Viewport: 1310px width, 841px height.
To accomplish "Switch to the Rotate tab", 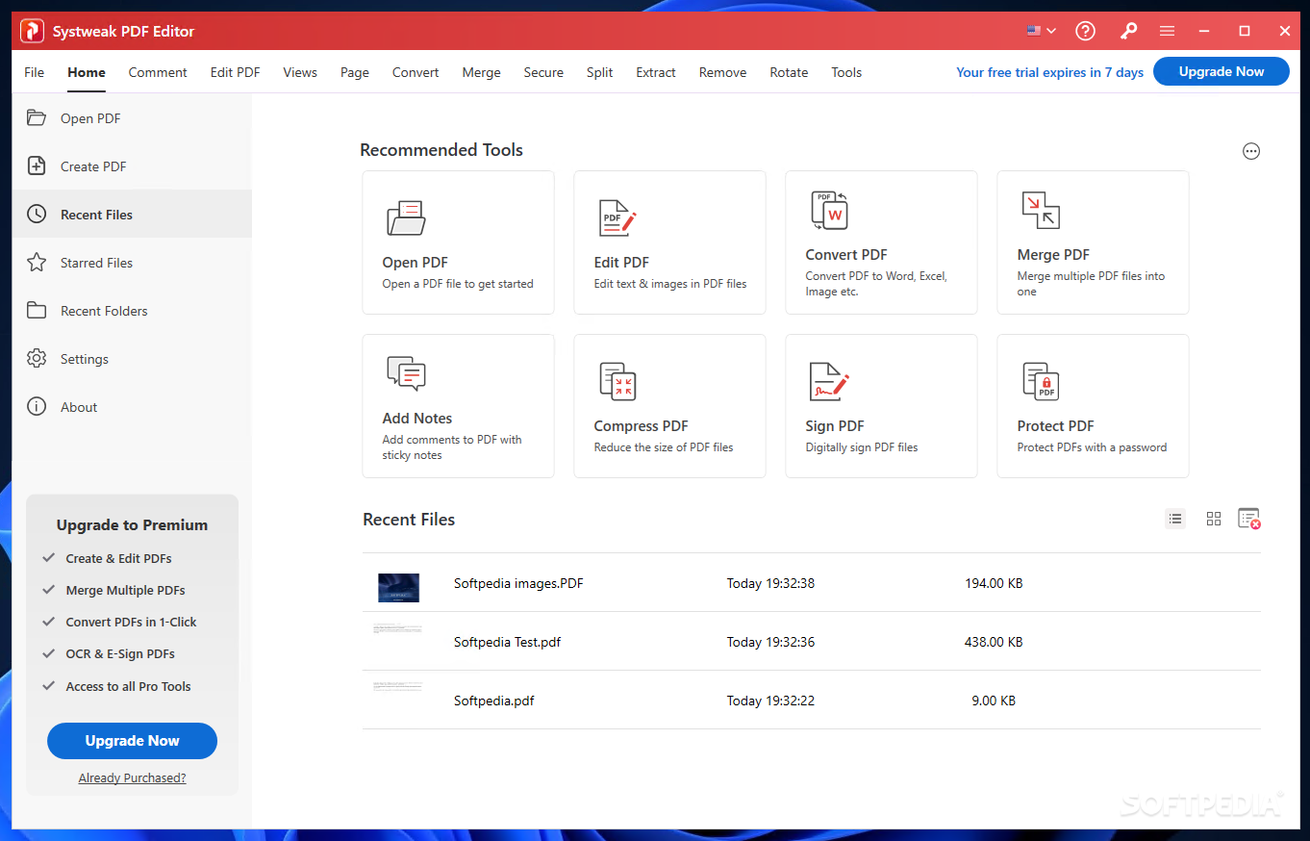I will pyautogui.click(x=789, y=72).
